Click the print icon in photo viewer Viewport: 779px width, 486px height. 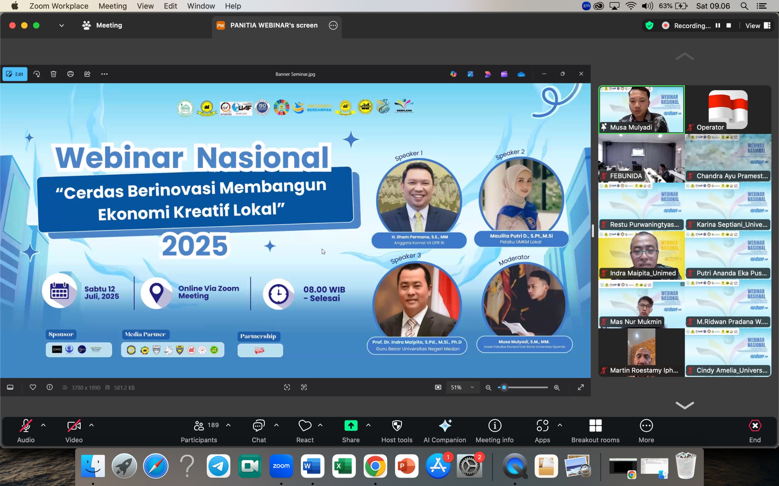[x=71, y=74]
